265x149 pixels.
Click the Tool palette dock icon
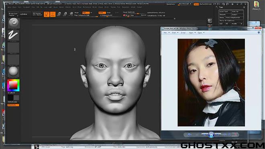click(x=244, y=7)
